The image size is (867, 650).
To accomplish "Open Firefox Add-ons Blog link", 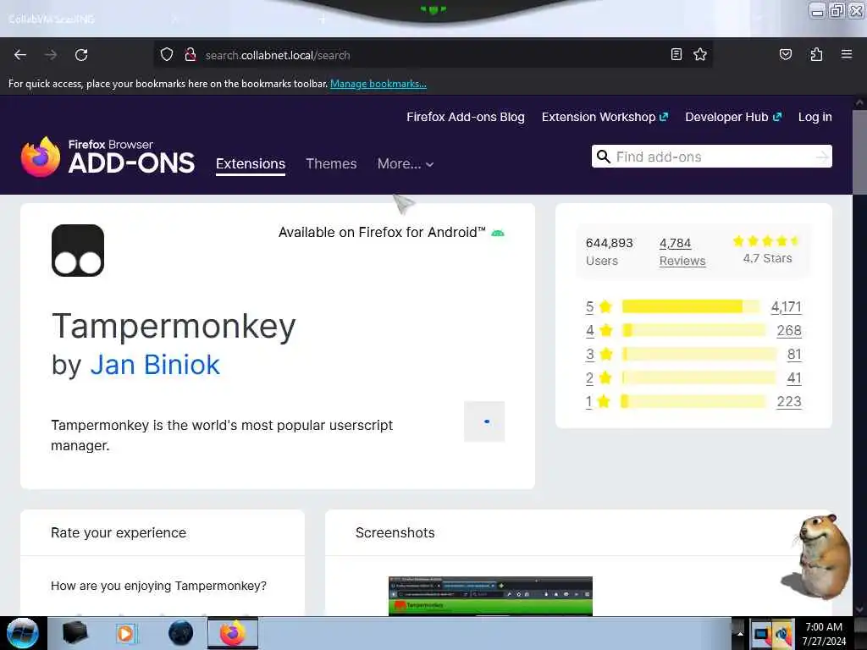I will (466, 117).
